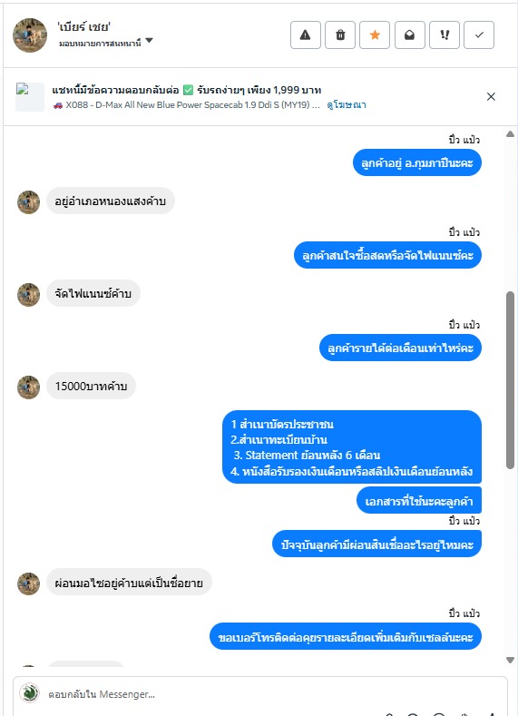The width and height of the screenshot is (518, 716).
Task: Dismiss the ad reply banner
Action: pos(491,96)
